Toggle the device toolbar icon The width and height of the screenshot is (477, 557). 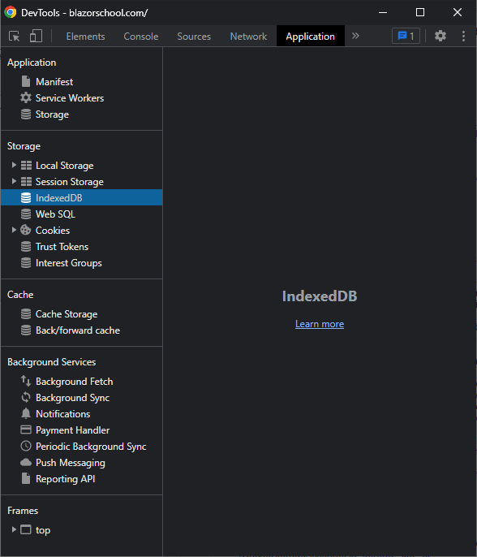pyautogui.click(x=36, y=37)
